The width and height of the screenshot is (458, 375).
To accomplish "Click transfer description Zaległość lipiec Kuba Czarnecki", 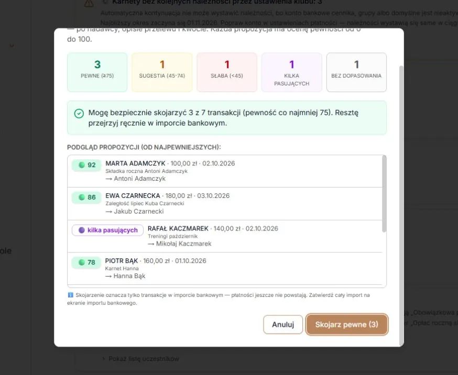I will point(145,203).
